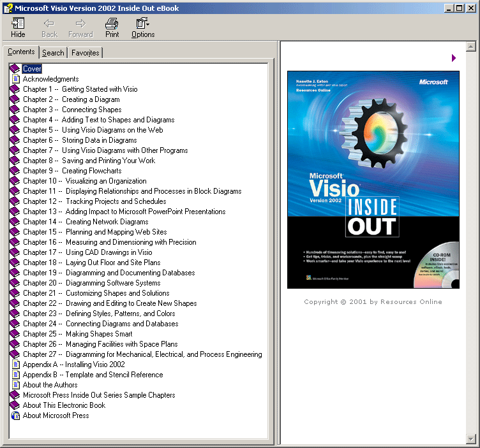Open the Acknowledgments topic

pos(50,79)
